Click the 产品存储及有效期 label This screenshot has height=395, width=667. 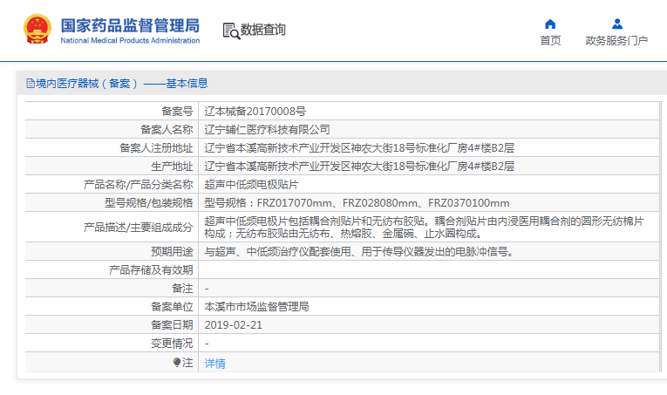tap(151, 270)
